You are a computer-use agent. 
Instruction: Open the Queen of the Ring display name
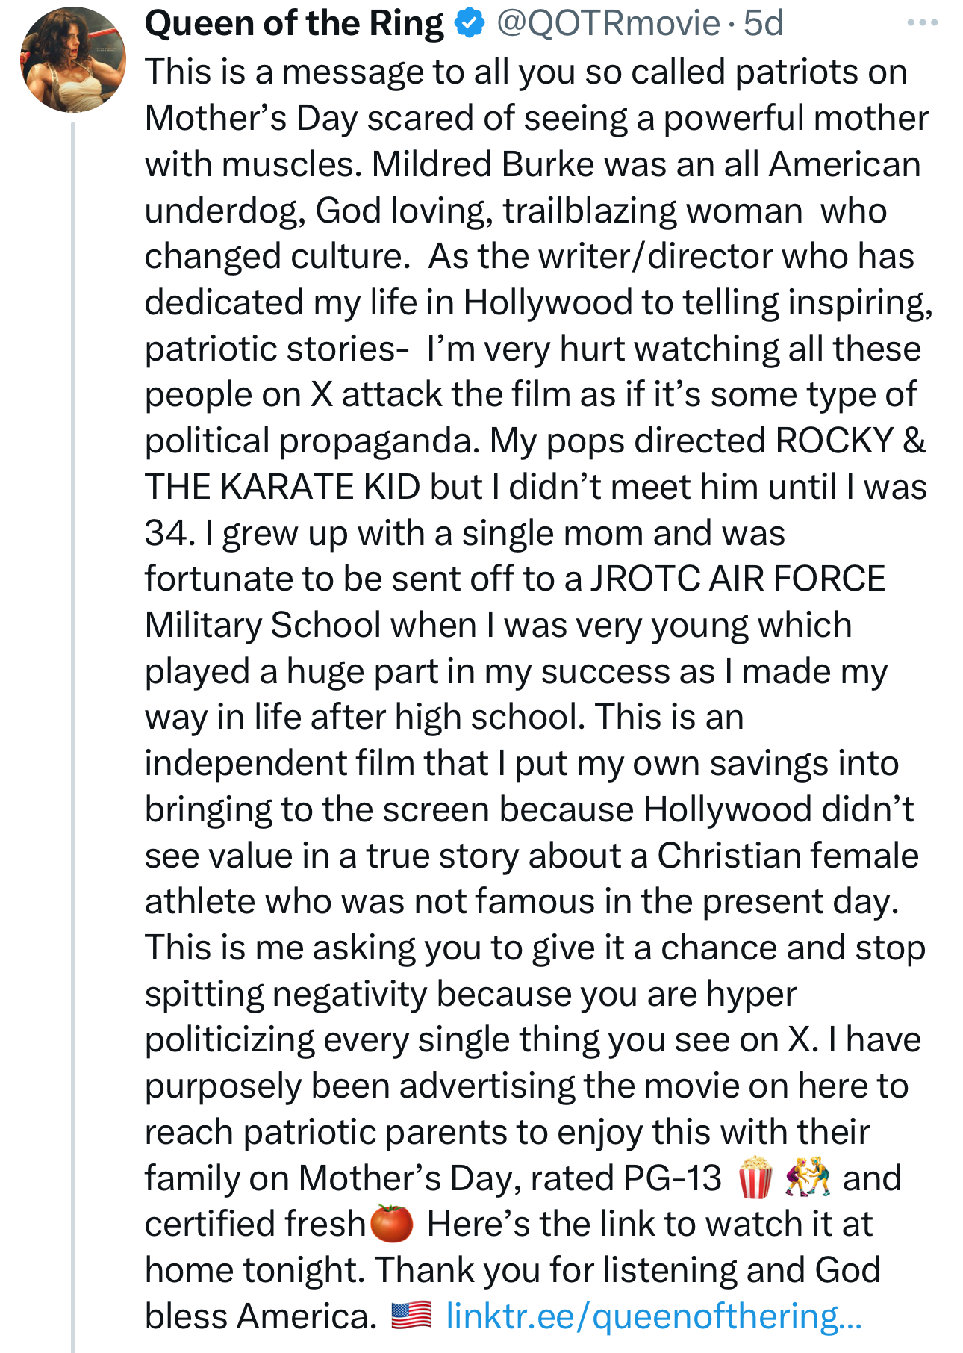[294, 24]
